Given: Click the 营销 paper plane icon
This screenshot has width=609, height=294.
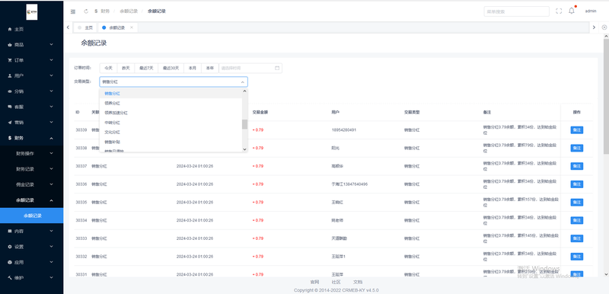Looking at the screenshot, I should pos(10,123).
